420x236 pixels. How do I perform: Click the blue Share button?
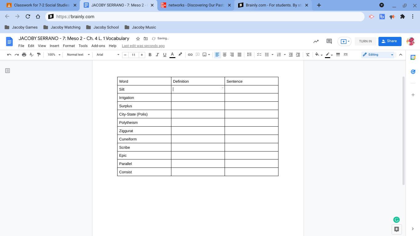(390, 41)
